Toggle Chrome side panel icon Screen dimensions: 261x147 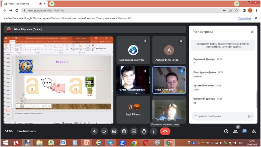[x=244, y=10]
